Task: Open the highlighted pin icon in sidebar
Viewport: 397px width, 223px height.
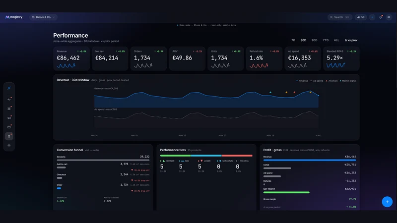Action: (x=9, y=136)
